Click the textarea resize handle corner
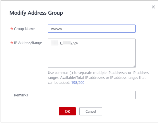 (x=134, y=66)
